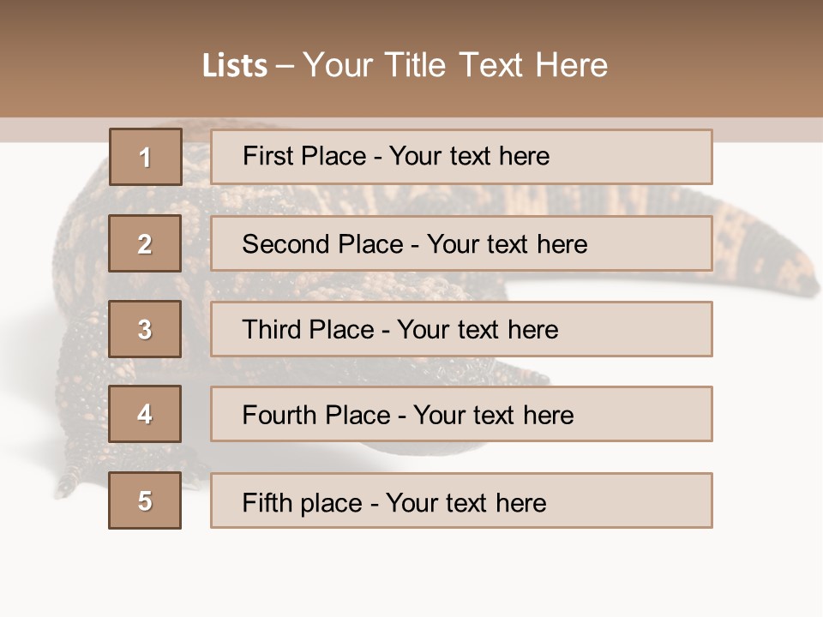Click the number 5 box
This screenshot has height=617, width=823.
145,500
